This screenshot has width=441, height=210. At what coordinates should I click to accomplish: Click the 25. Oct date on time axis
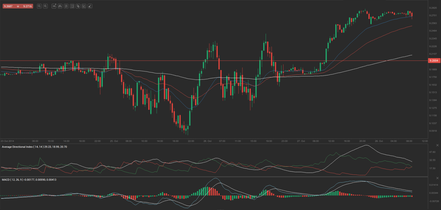pos(114,141)
